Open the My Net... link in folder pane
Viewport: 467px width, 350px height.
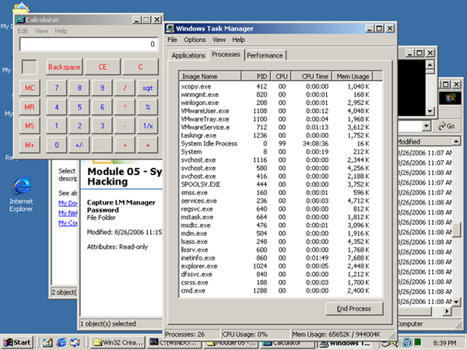pos(68,213)
